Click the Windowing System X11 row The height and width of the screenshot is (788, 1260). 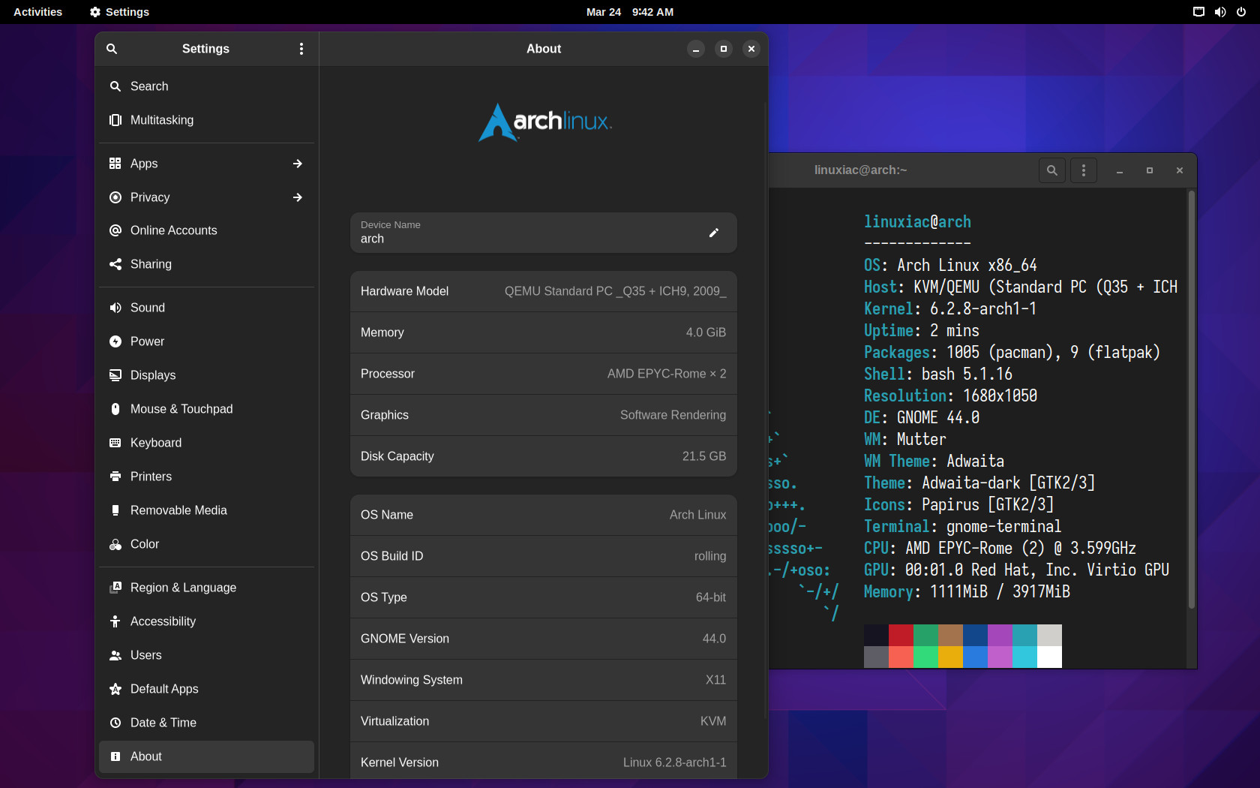[x=544, y=680]
